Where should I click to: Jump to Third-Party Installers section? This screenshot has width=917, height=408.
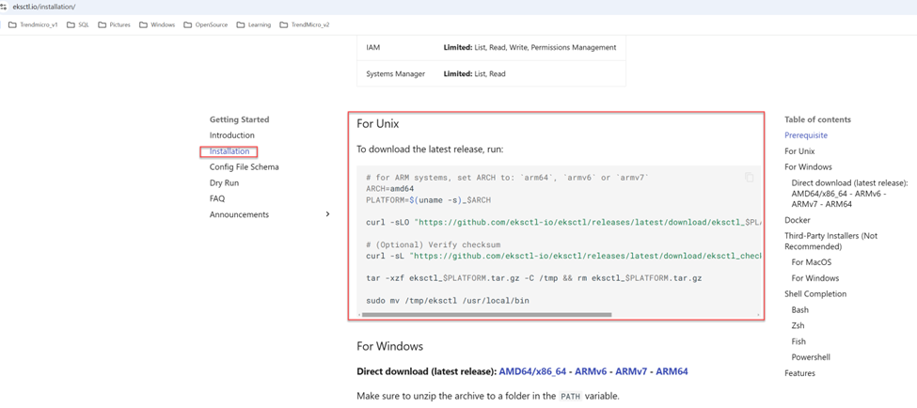pyautogui.click(x=831, y=242)
